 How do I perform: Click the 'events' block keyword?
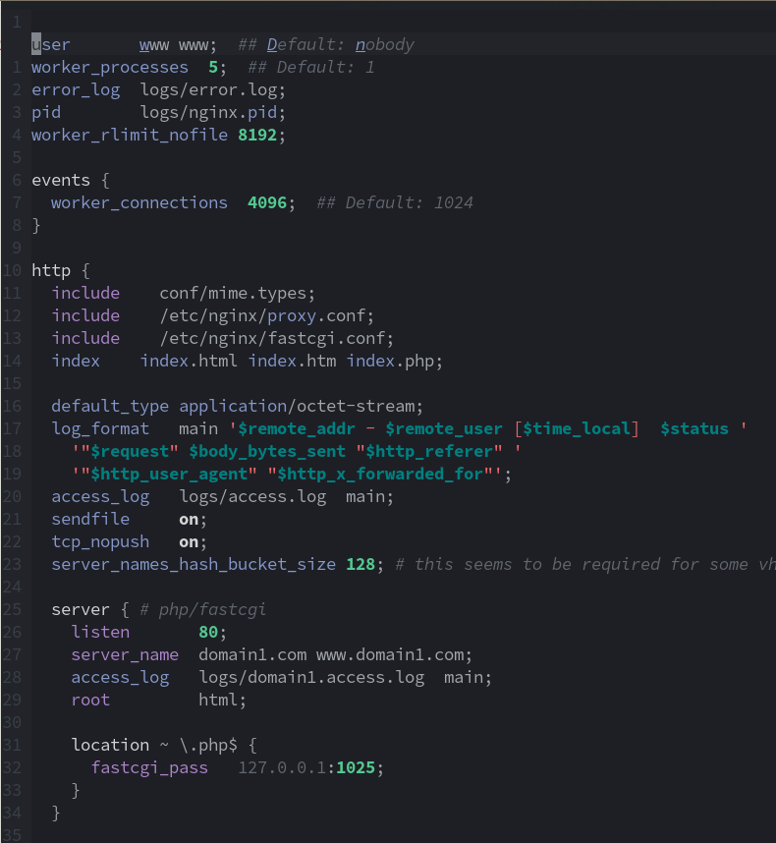tap(61, 180)
